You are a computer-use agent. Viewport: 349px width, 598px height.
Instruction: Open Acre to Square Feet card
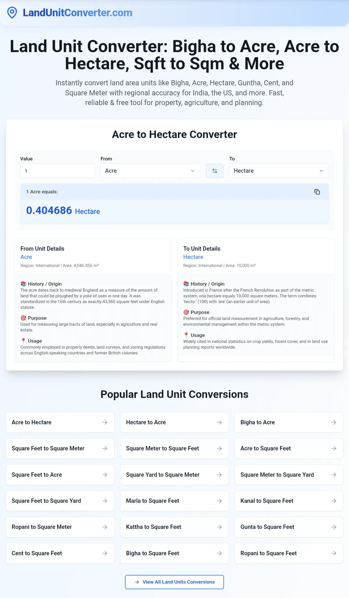click(289, 448)
